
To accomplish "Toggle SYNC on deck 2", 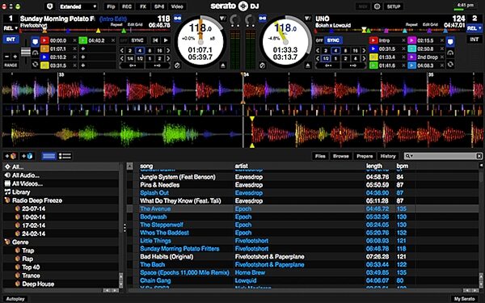I will [333, 40].
